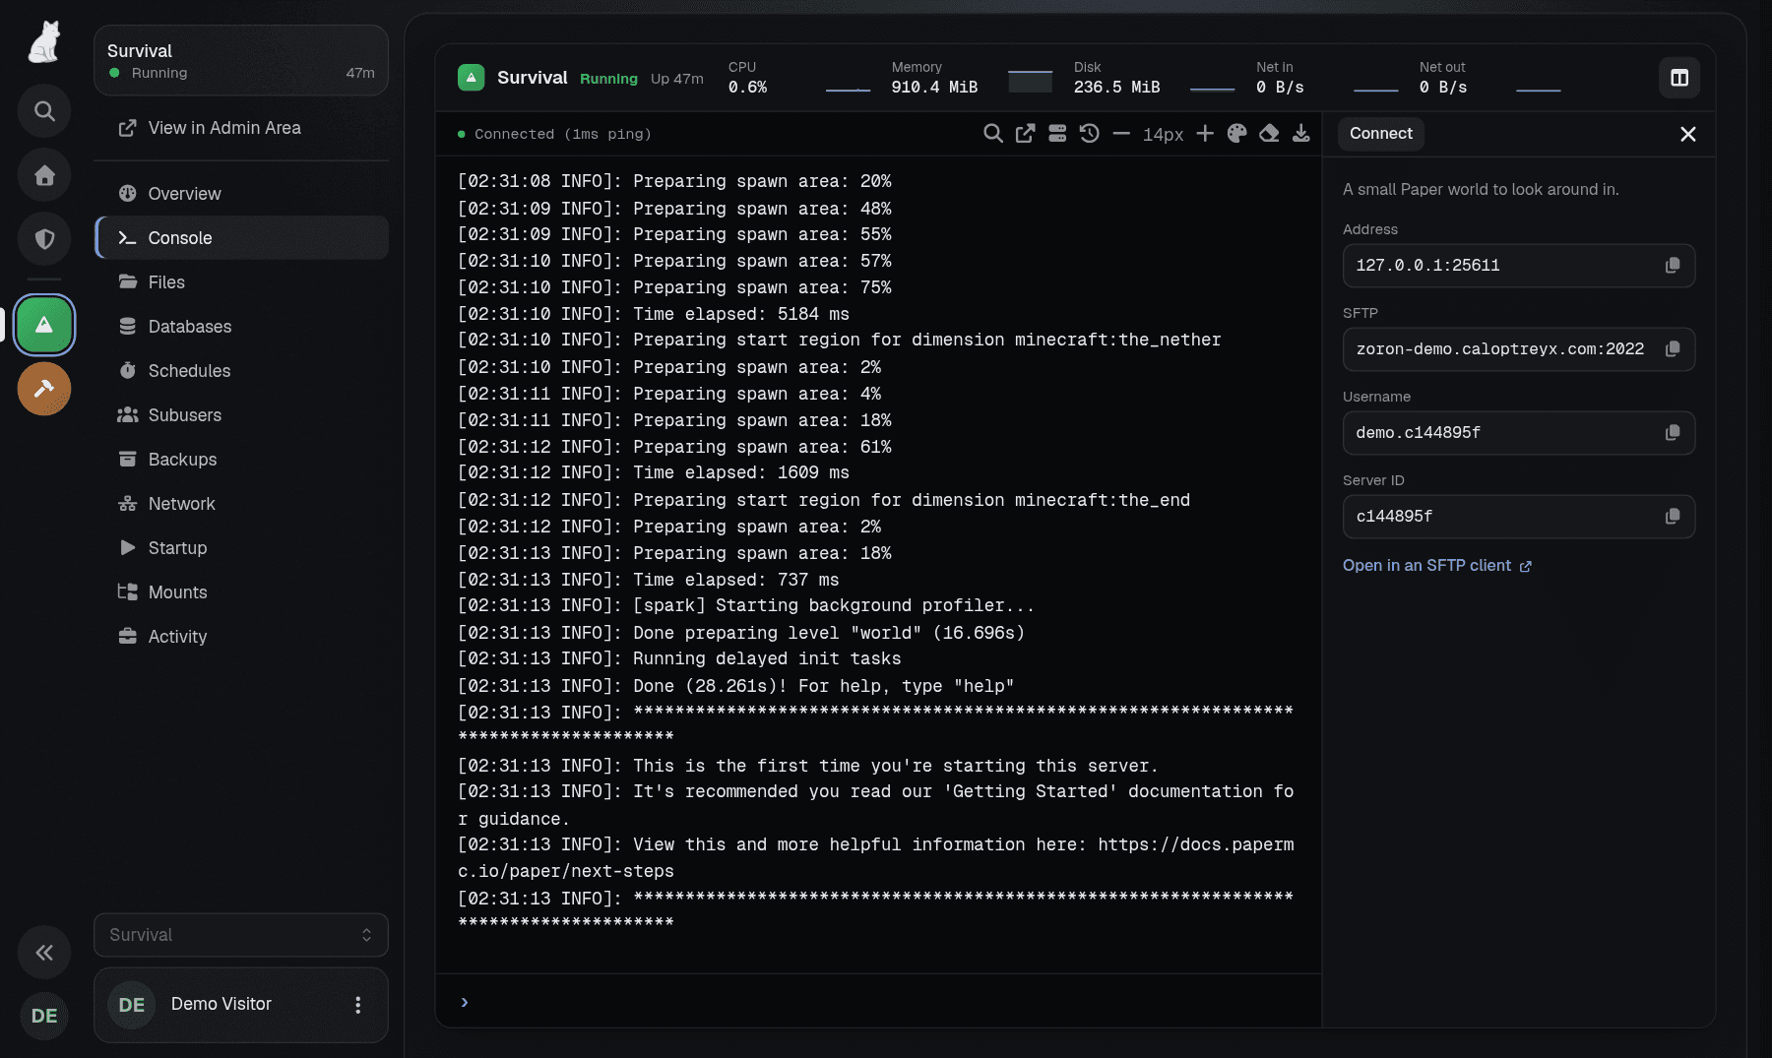Decrease console font size with minus

point(1121,134)
